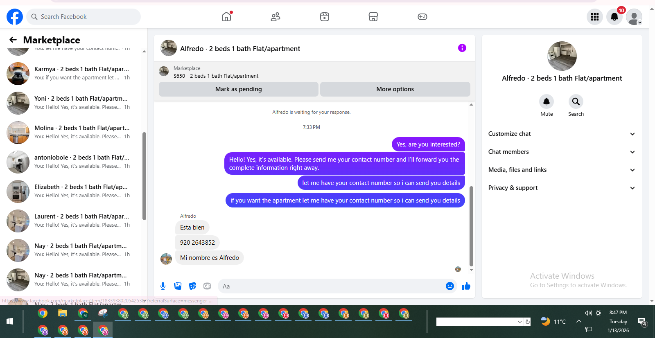
Task: Open Yoni conversation in list
Action: coord(72,103)
